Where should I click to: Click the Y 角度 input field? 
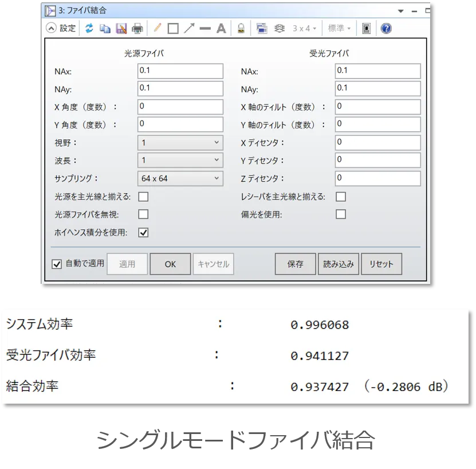tap(180, 124)
